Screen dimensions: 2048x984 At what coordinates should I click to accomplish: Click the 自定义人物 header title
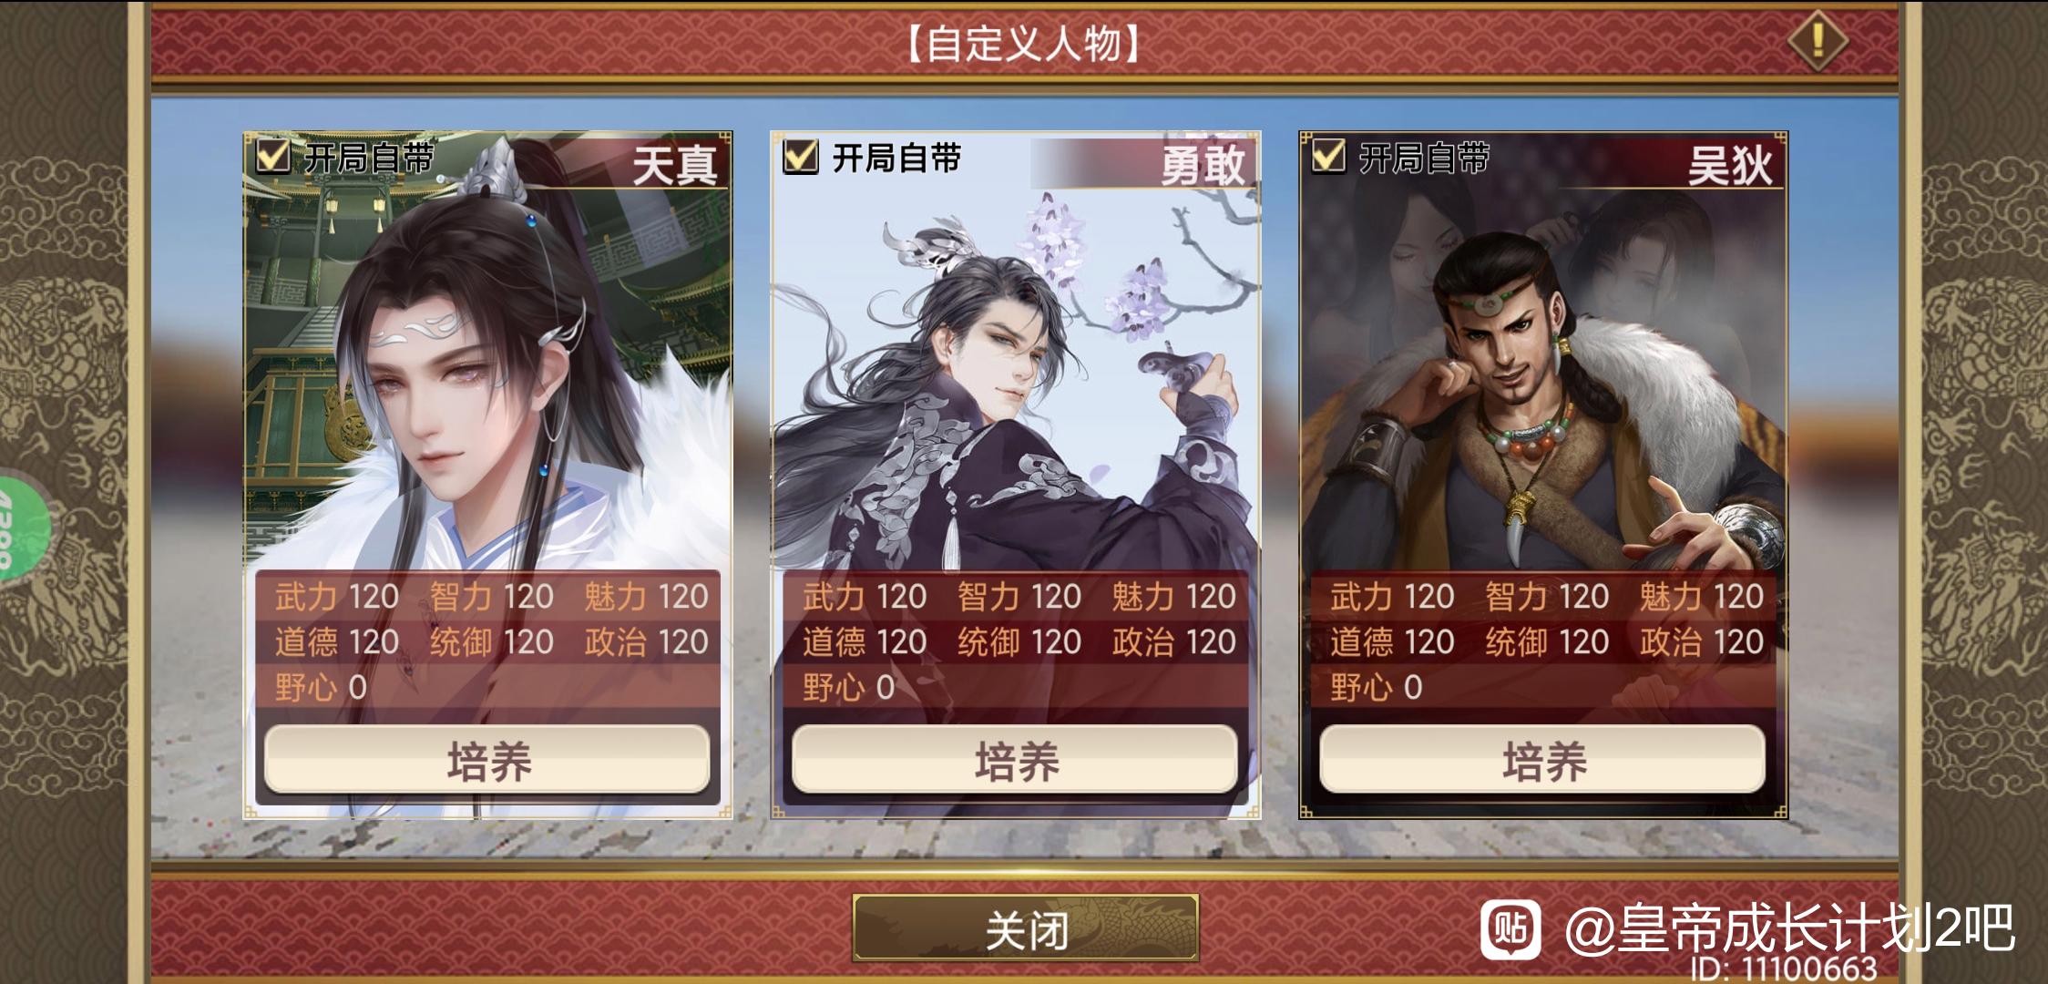click(x=1024, y=43)
